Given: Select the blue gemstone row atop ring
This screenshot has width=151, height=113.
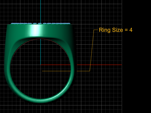Looking at the screenshot, I should 41,24.
